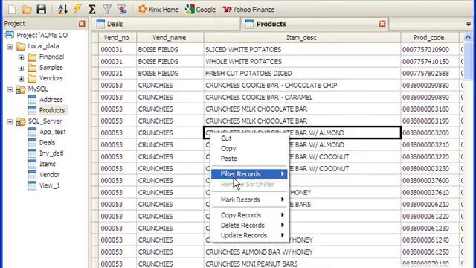Click the New document toolbar icon
This screenshot has width=476, height=268.
pyautogui.click(x=12, y=10)
